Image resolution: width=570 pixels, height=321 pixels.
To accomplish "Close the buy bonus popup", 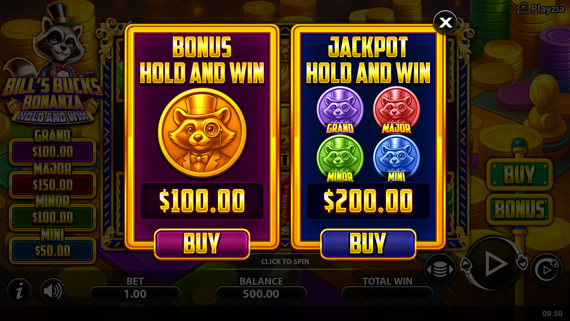I will point(445,23).
